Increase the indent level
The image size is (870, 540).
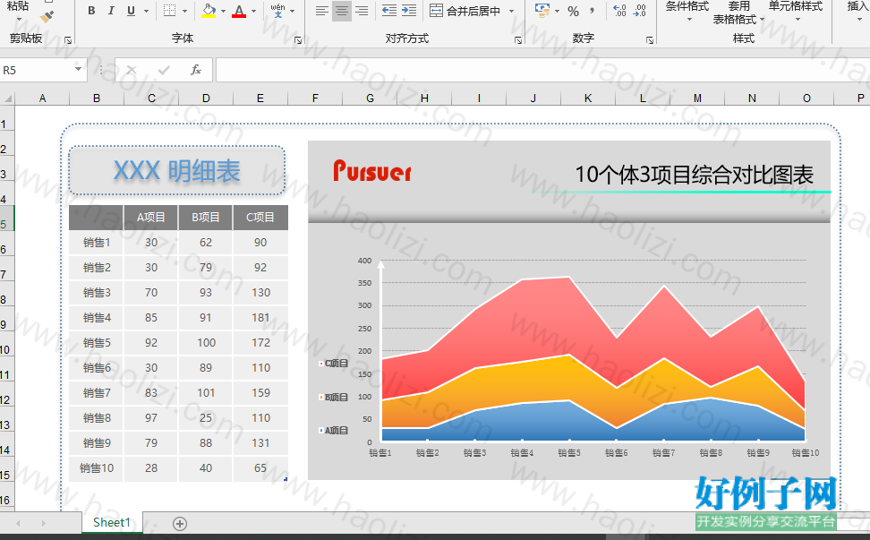pos(409,11)
